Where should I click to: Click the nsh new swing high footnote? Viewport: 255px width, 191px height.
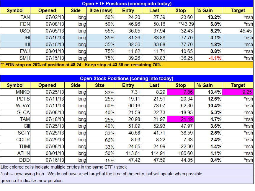coord(102,174)
